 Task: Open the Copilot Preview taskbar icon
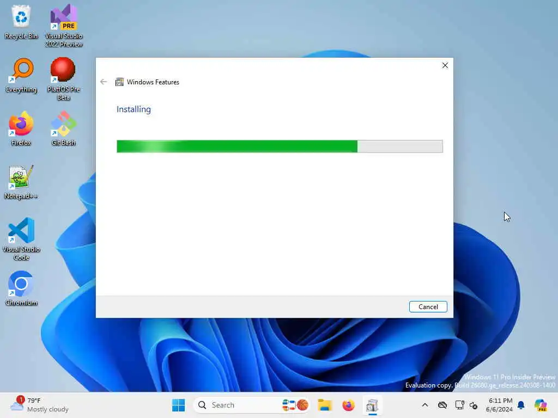coord(541,405)
